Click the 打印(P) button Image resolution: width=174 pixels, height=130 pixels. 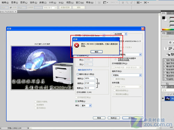click(133, 118)
